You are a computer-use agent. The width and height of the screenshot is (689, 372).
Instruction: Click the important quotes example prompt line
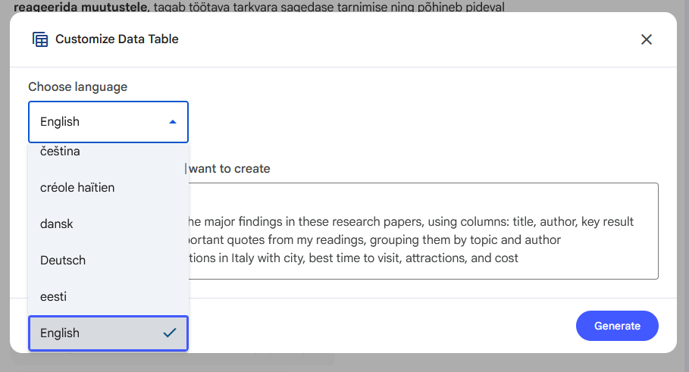click(374, 240)
